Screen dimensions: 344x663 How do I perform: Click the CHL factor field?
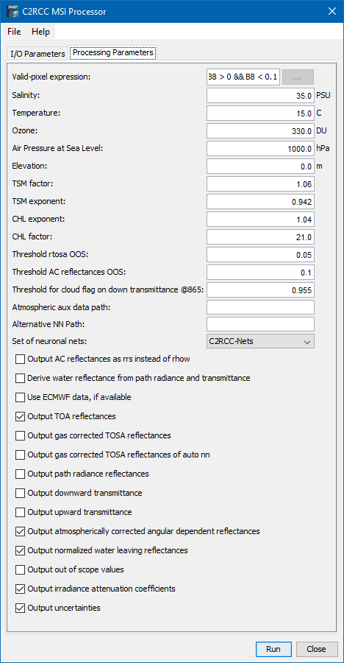click(260, 237)
